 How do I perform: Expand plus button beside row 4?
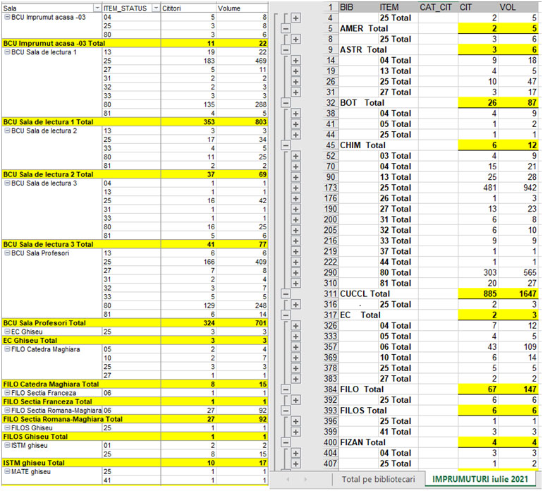[x=295, y=18]
